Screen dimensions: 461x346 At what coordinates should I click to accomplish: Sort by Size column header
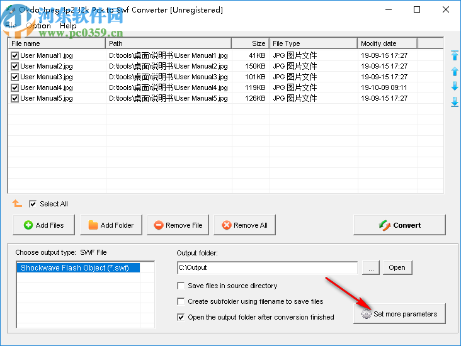(x=251, y=43)
